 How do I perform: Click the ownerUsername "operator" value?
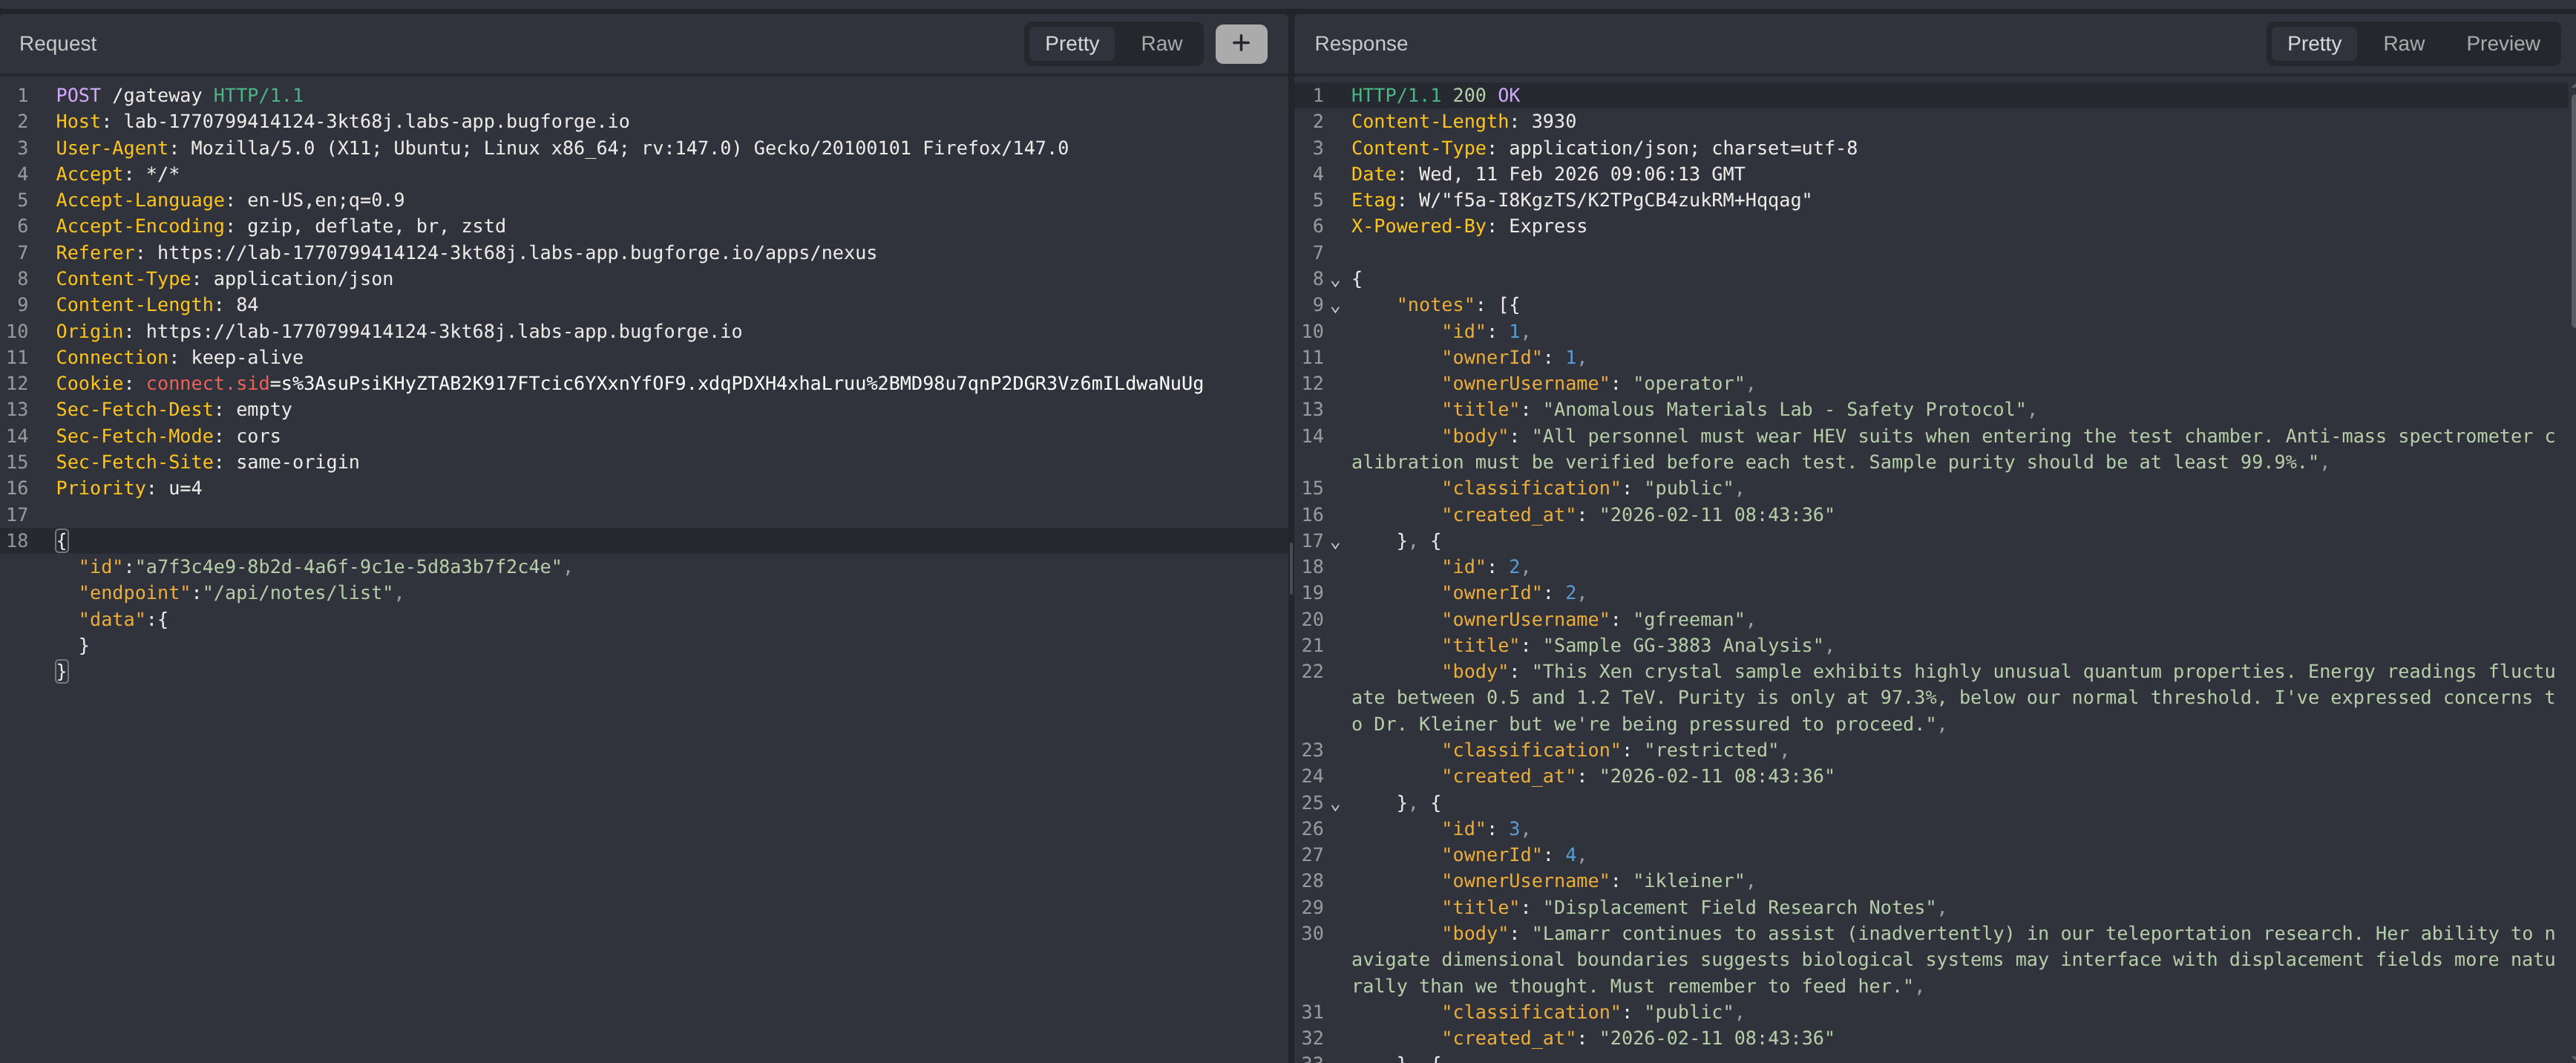(1689, 383)
